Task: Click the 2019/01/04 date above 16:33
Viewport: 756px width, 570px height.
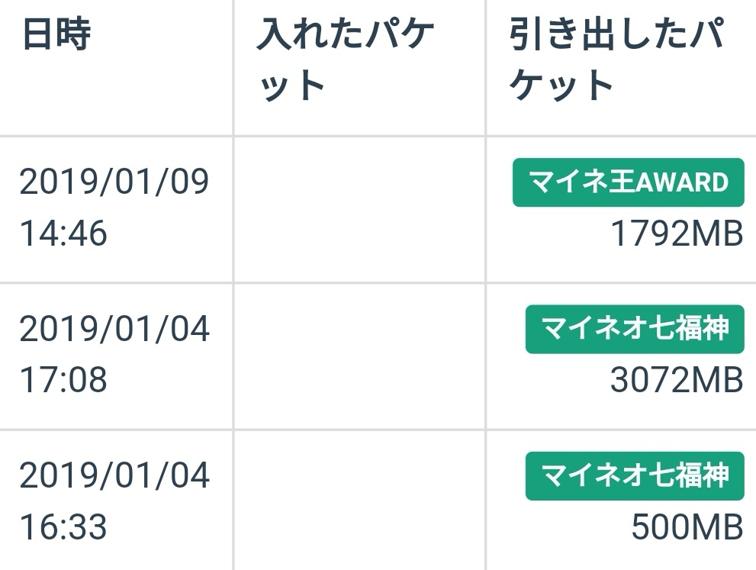Action: [x=114, y=476]
